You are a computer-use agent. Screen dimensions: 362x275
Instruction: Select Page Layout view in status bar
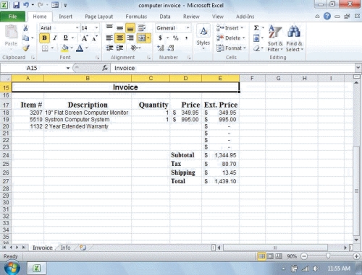pyautogui.click(x=270, y=256)
